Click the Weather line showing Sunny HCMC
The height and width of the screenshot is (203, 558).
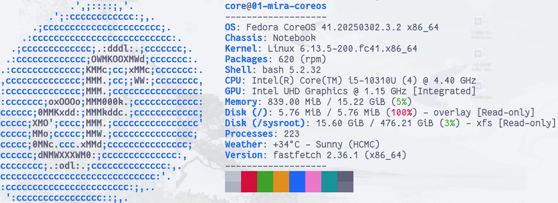(x=302, y=144)
